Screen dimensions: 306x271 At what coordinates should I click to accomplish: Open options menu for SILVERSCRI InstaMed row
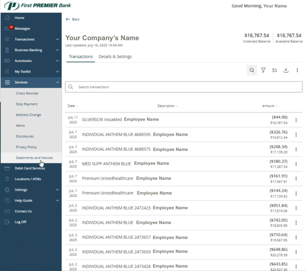(x=296, y=120)
